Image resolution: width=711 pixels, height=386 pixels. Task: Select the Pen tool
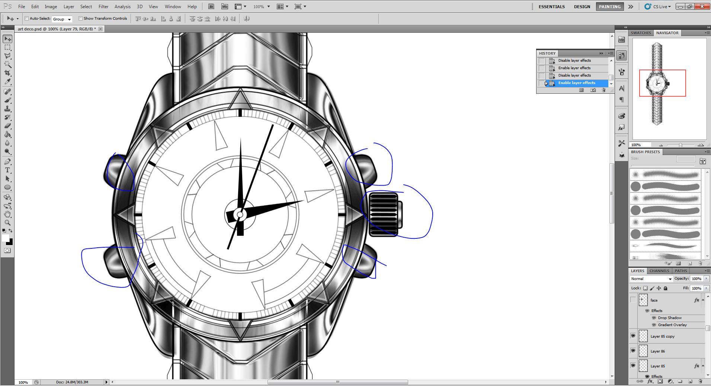tap(7, 161)
